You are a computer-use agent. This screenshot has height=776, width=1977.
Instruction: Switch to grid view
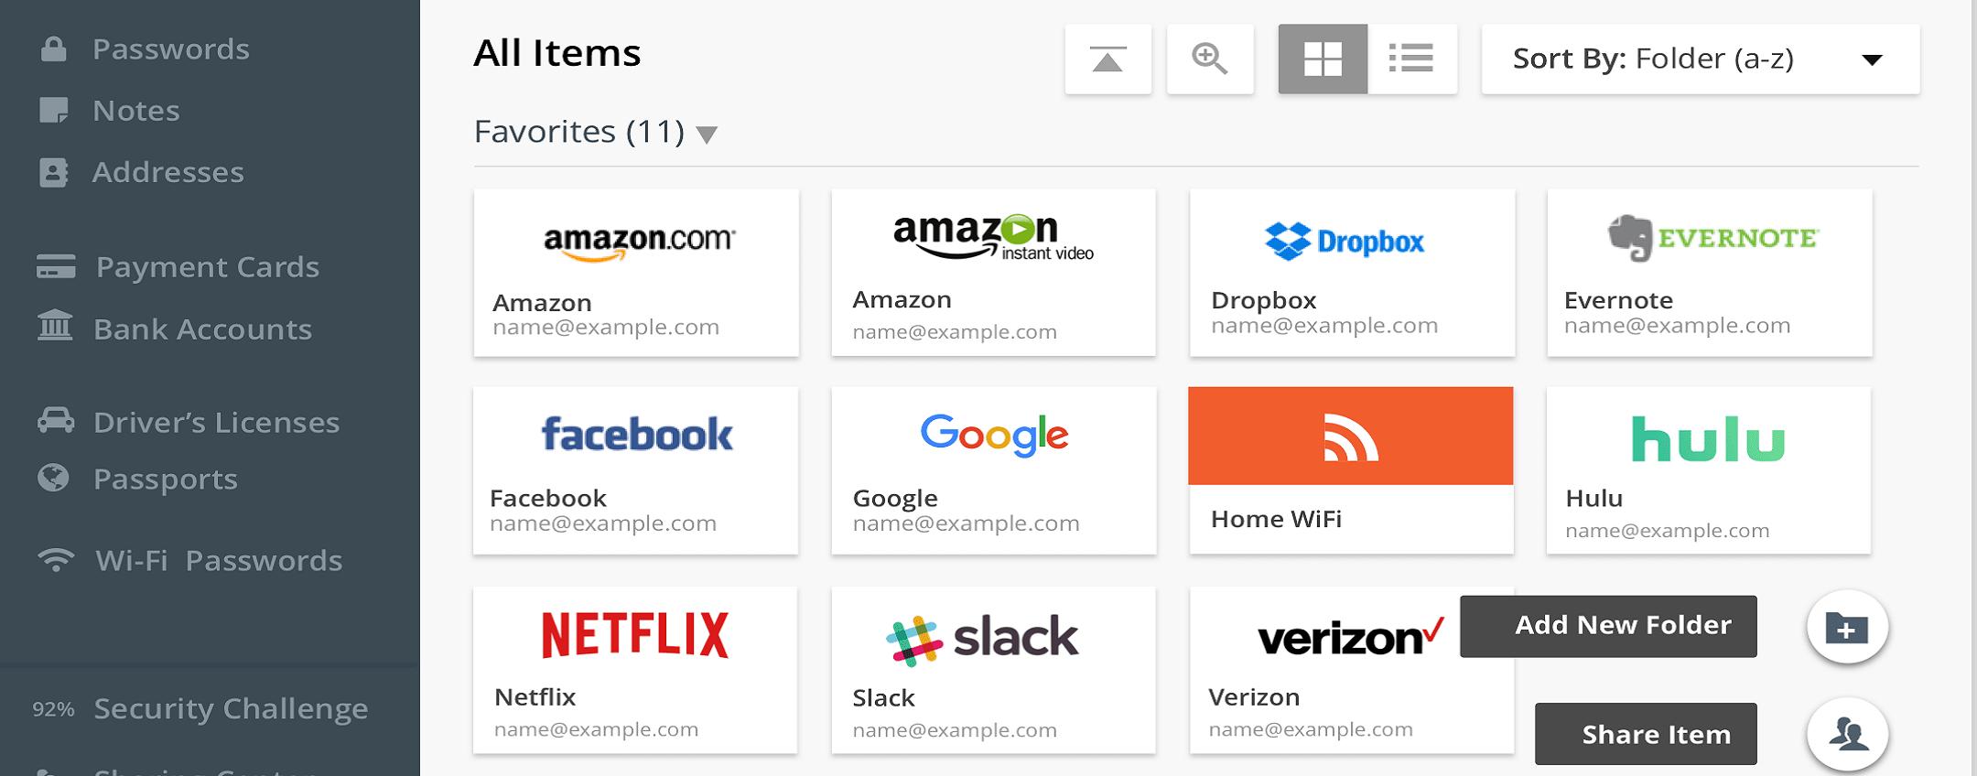coord(1323,59)
